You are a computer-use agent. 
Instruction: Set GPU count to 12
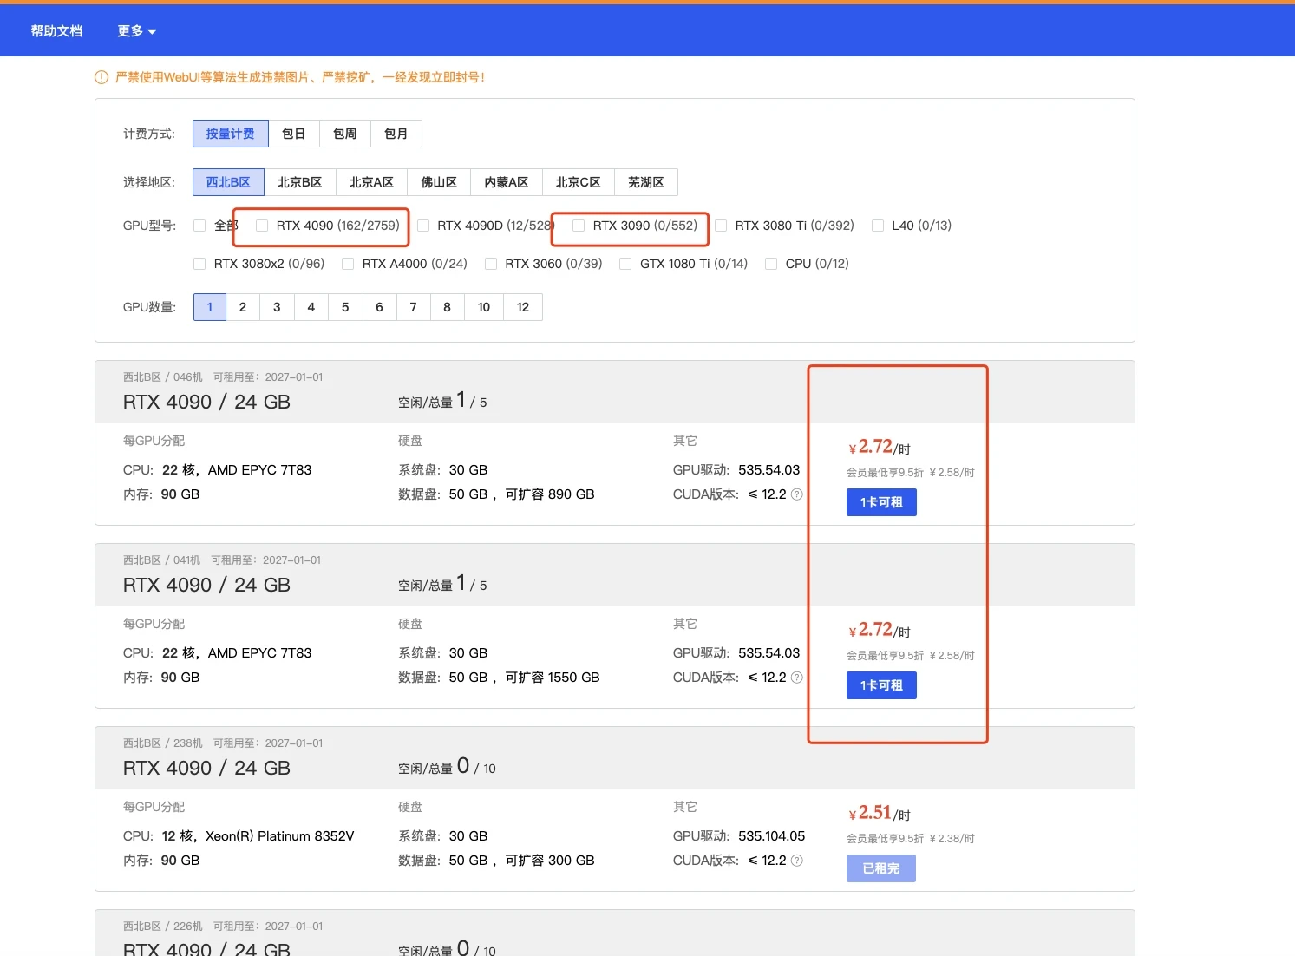coord(523,307)
